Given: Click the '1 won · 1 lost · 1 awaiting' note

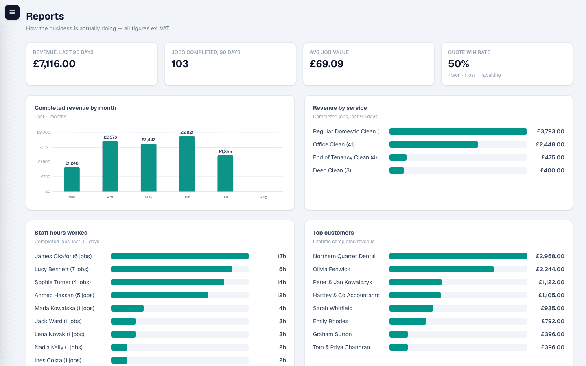Looking at the screenshot, I should tap(474, 75).
